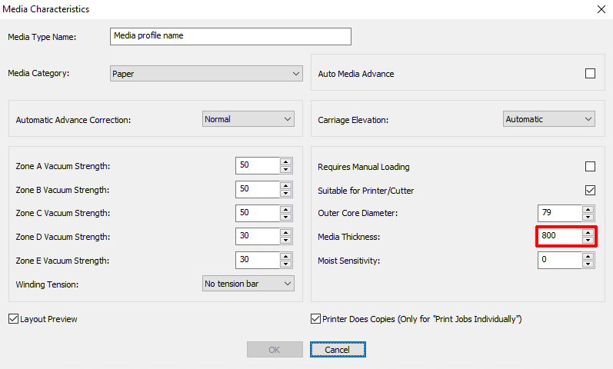Uncheck the Printer Does Copies option
613x369 pixels.
pyautogui.click(x=315, y=319)
